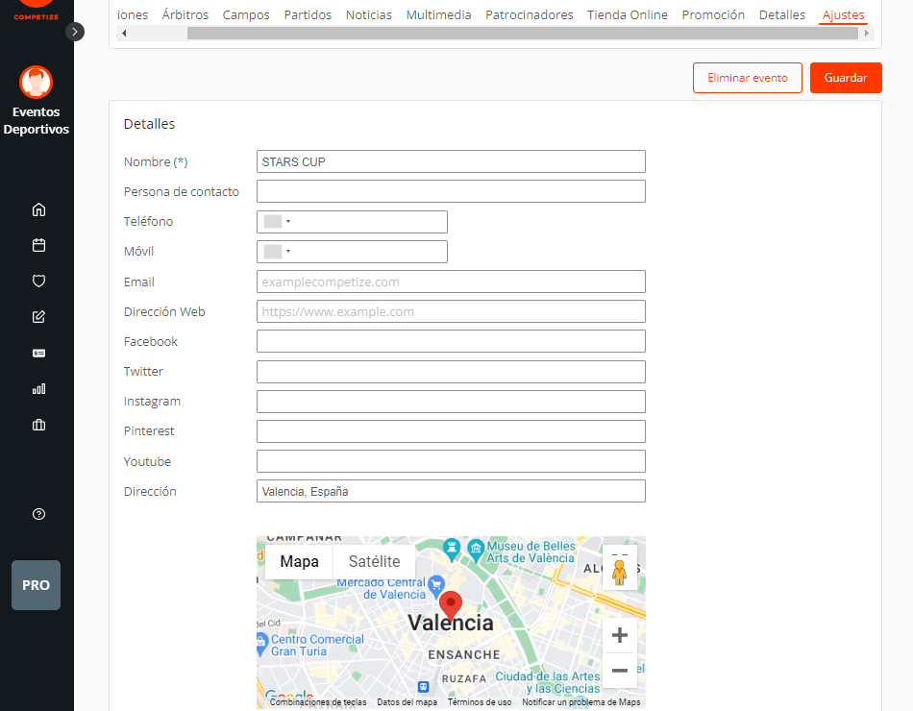Open the calendar icon in the sidebar
Viewport: 913px width, 711px height.
tap(38, 245)
